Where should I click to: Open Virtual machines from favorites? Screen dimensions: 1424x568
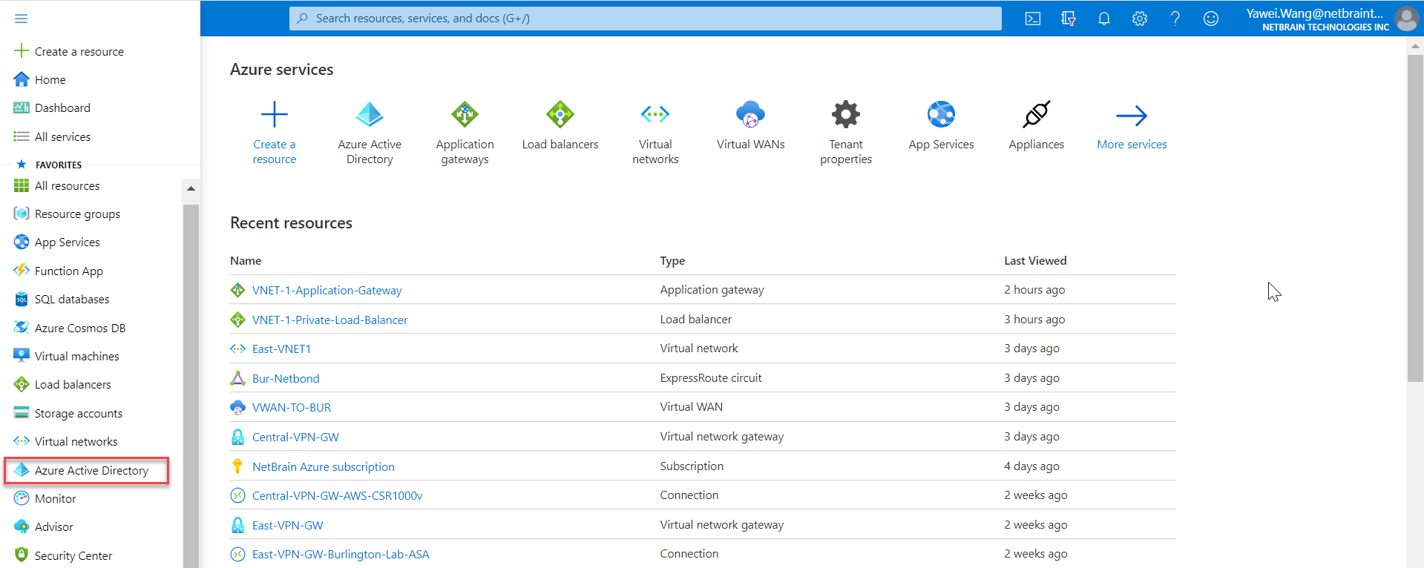tap(76, 356)
